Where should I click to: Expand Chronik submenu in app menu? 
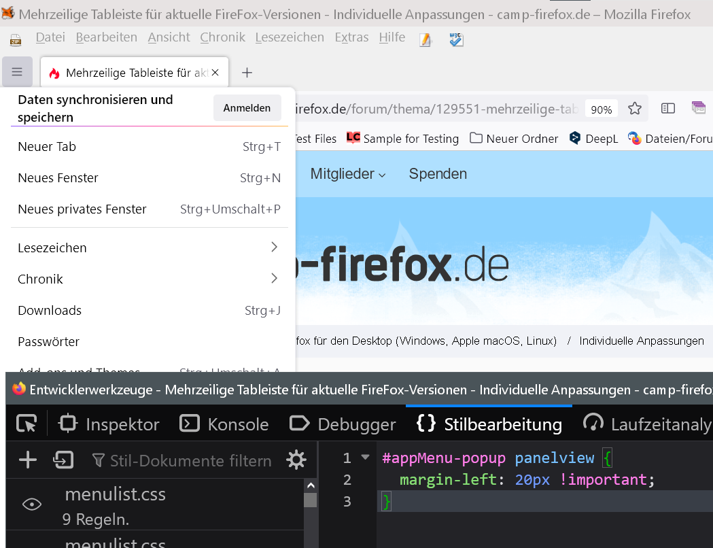click(x=149, y=279)
